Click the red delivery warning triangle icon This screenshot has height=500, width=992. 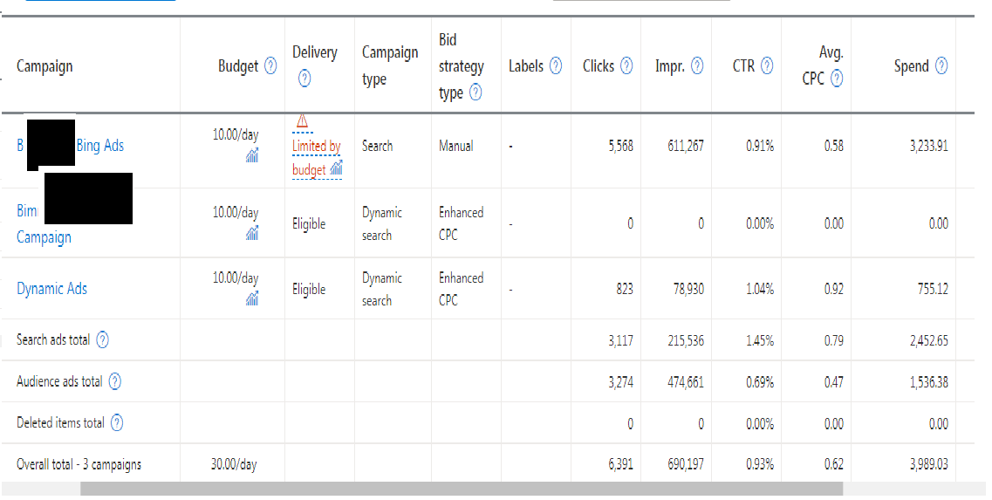(x=302, y=120)
